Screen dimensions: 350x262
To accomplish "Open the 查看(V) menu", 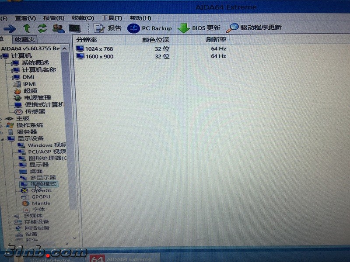I will tap(25, 18).
